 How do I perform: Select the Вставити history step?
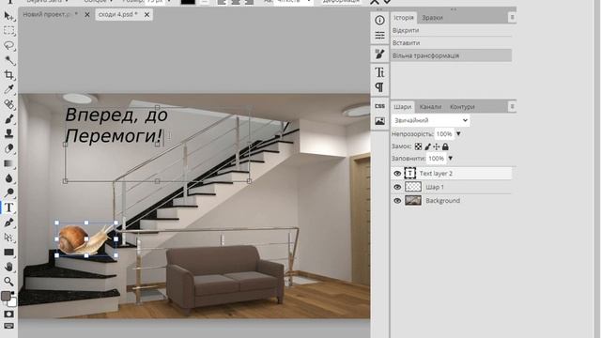click(x=452, y=43)
